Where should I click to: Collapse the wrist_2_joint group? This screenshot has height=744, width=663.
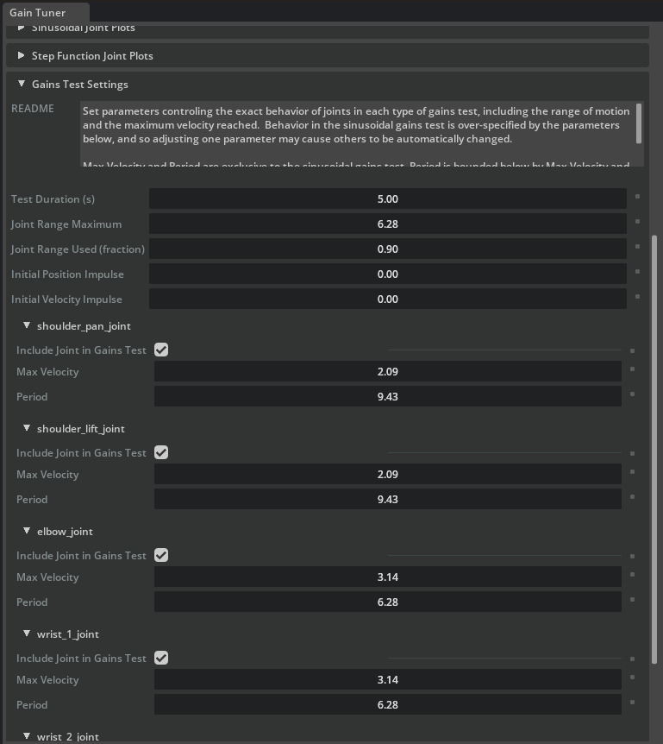pyautogui.click(x=27, y=736)
